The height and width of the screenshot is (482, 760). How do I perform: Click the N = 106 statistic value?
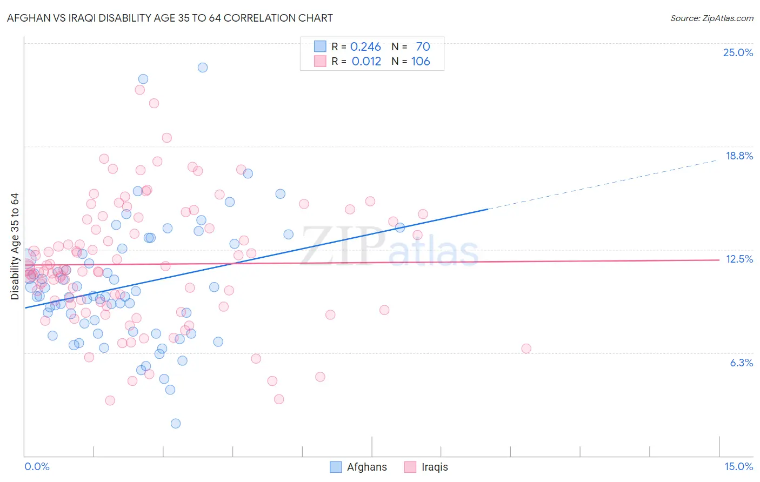coord(411,61)
